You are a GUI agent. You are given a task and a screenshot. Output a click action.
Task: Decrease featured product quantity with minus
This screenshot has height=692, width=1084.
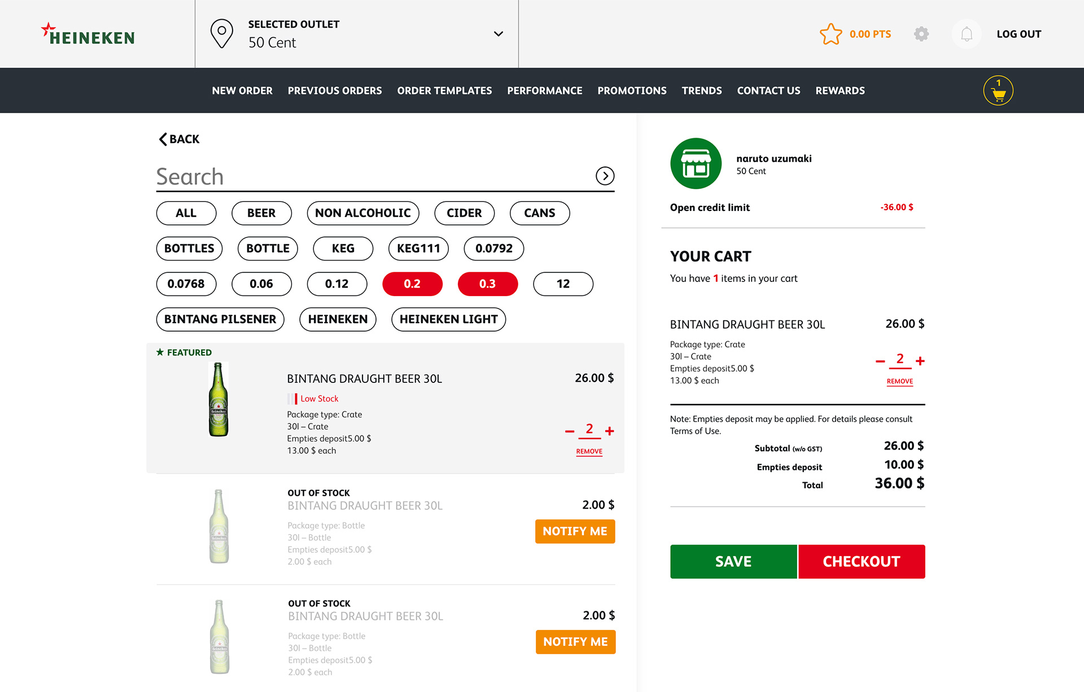click(x=570, y=431)
